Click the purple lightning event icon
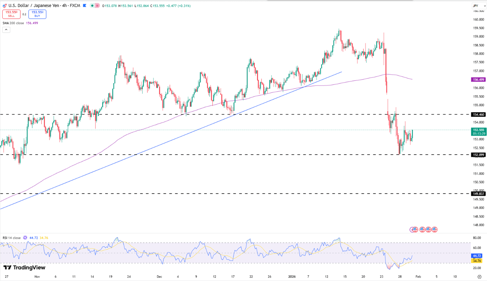Screen dimensions: 487x281 pyautogui.click(x=413, y=230)
